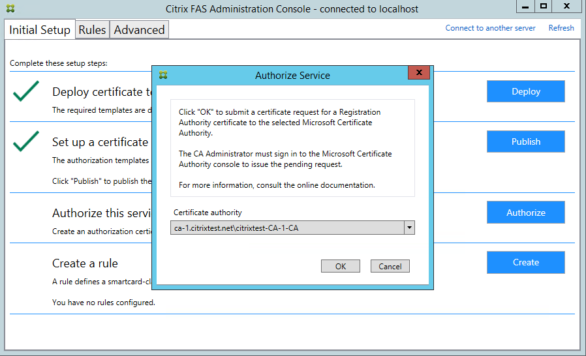586x356 pixels.
Task: Maximize the FAS Administration Console window
Action: [x=544, y=7]
